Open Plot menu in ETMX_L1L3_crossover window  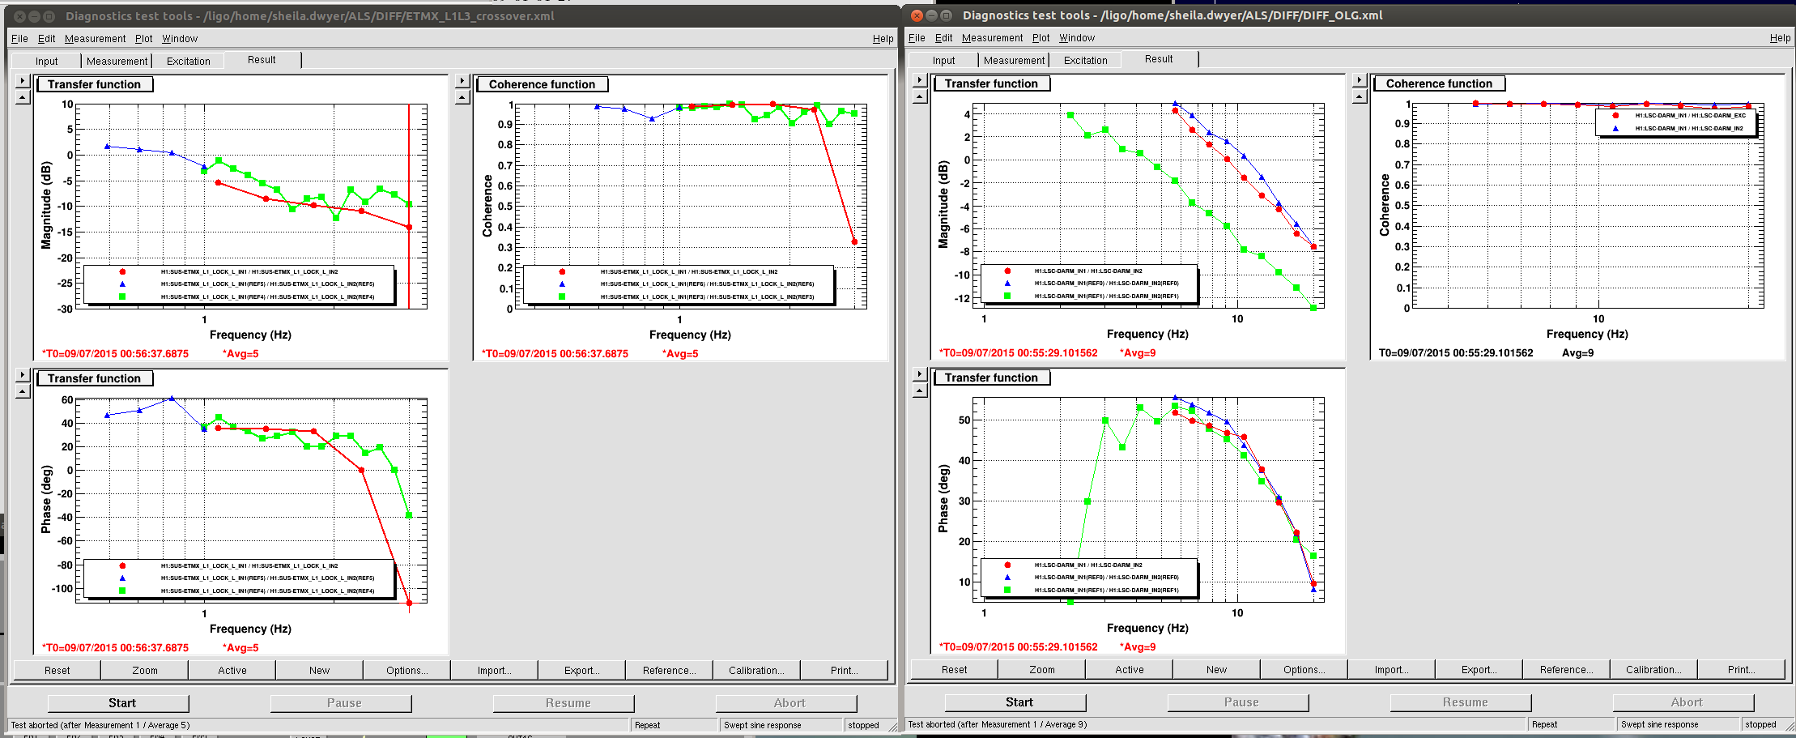pos(143,38)
